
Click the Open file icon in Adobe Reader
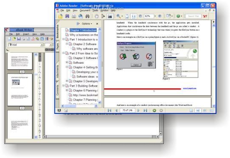tap(60, 16)
